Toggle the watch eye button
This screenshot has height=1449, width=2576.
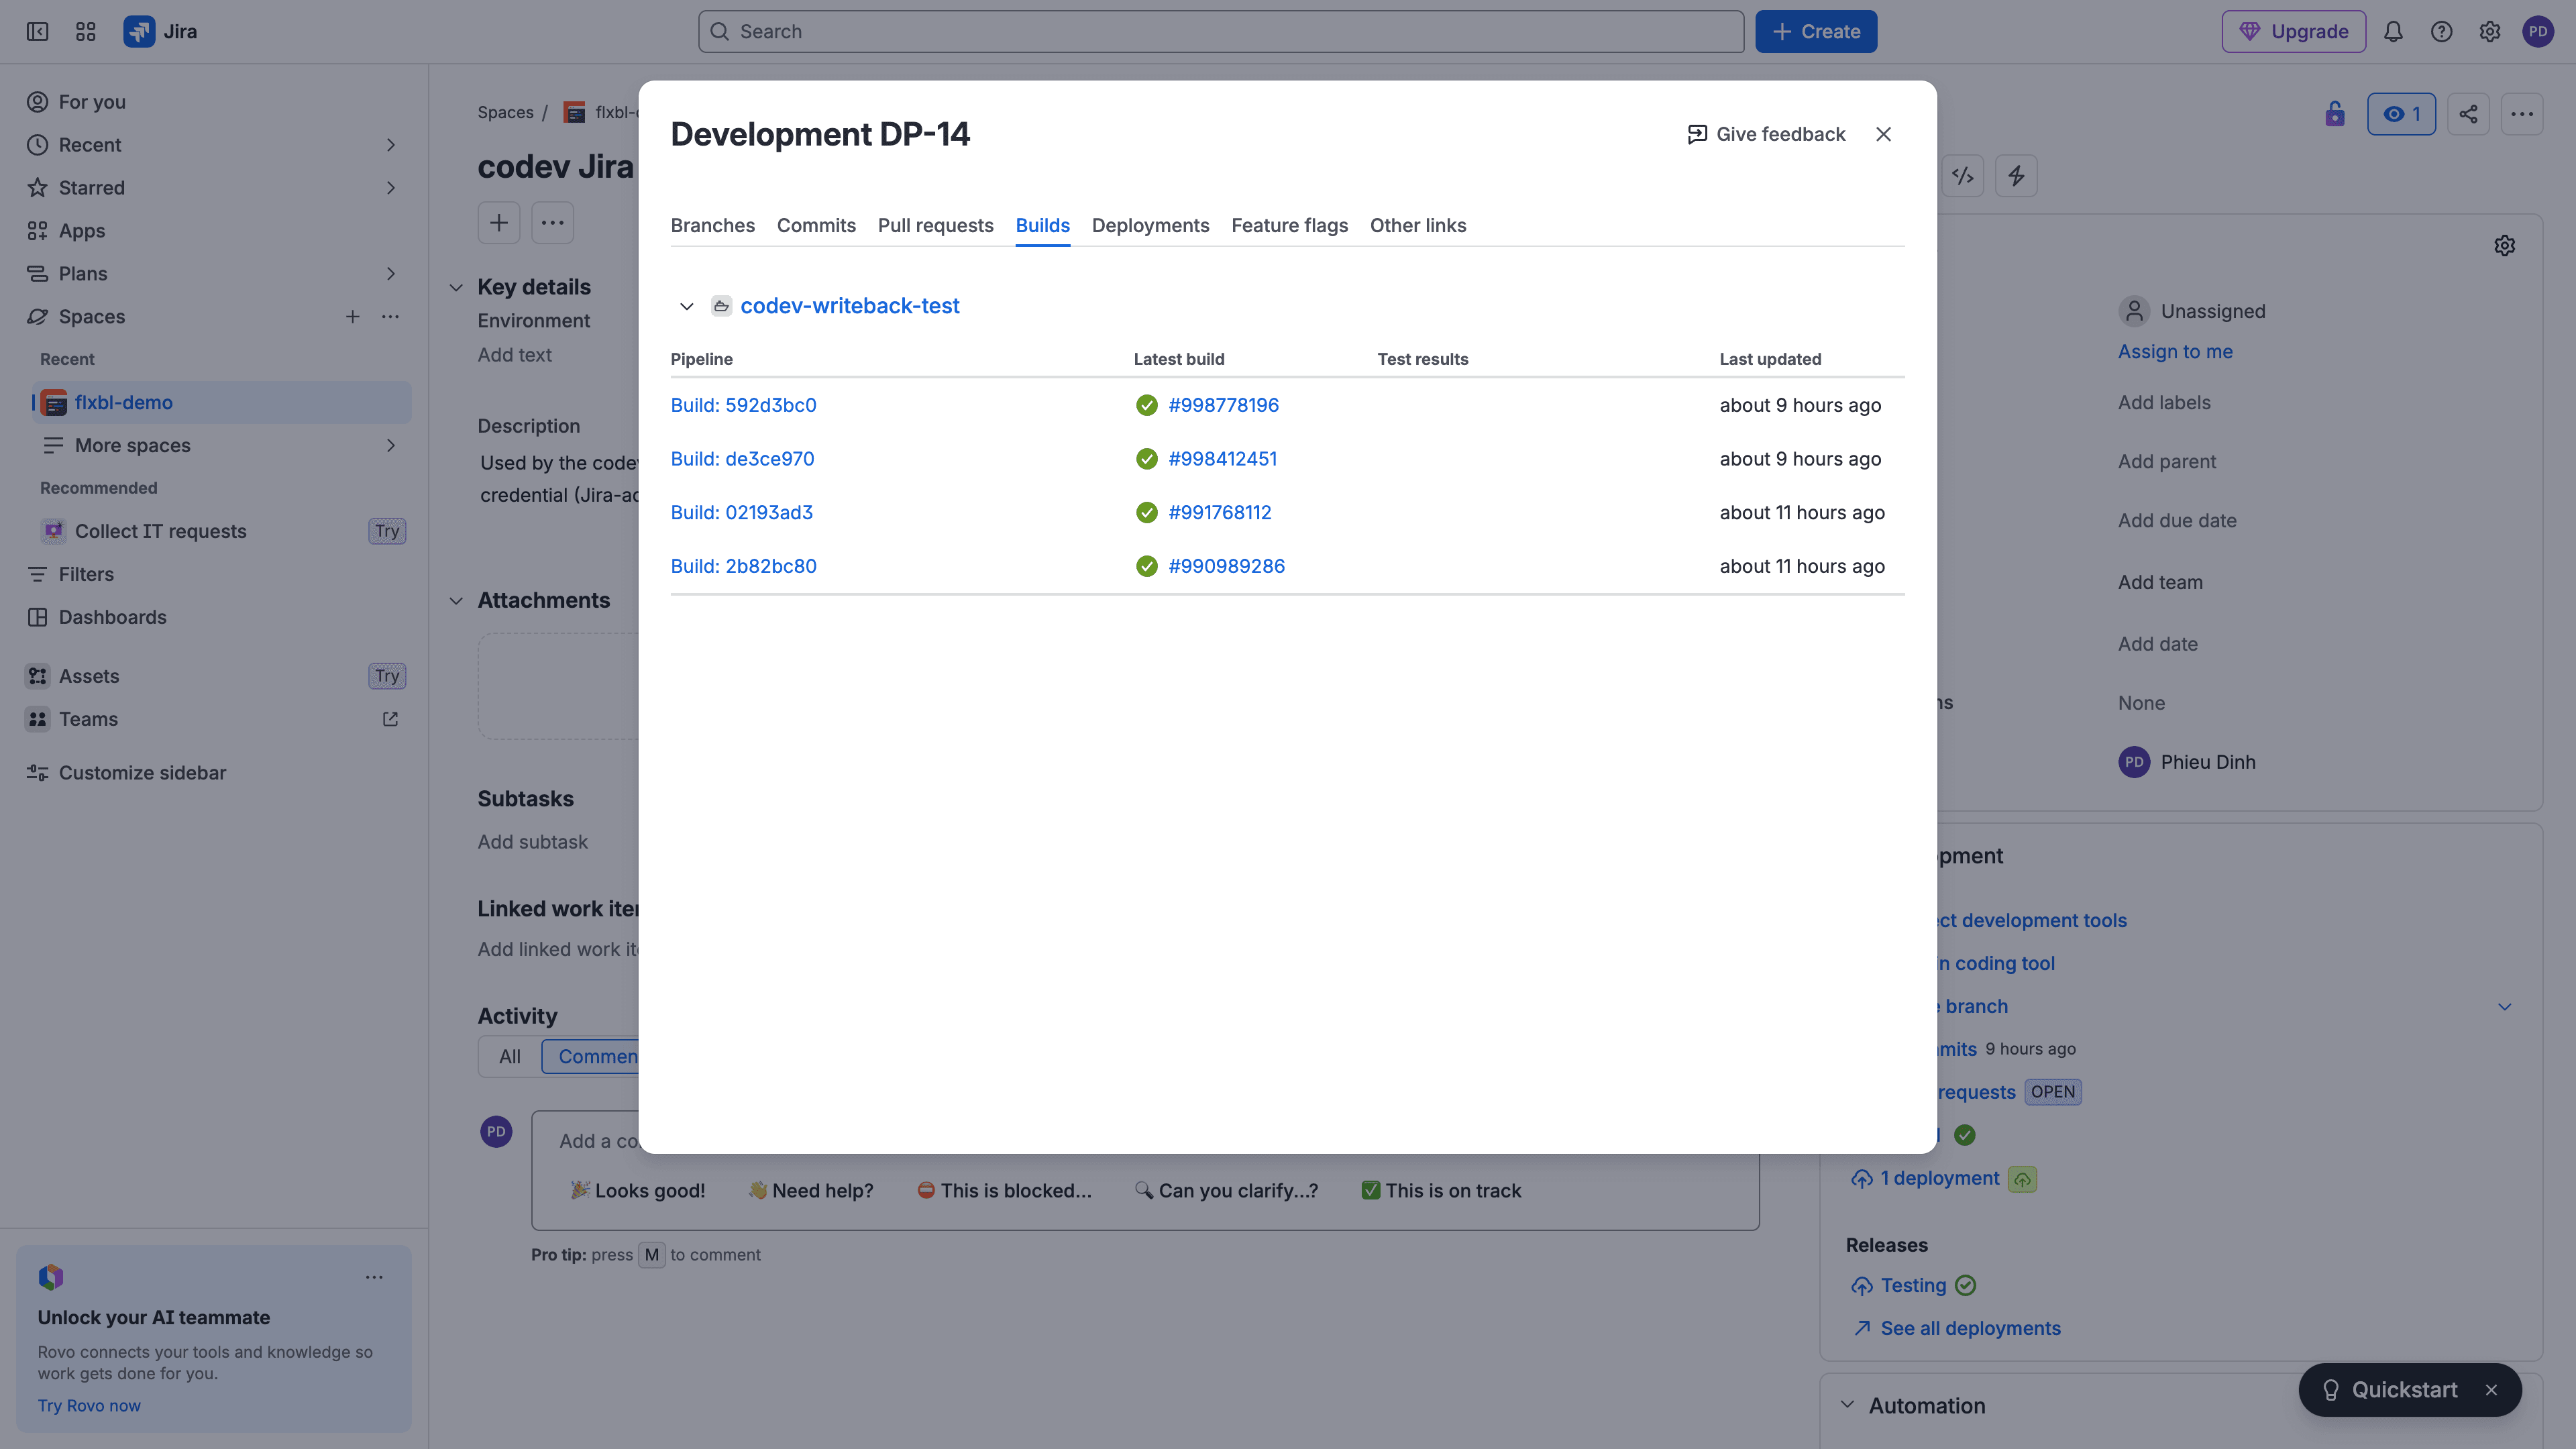coord(2402,114)
